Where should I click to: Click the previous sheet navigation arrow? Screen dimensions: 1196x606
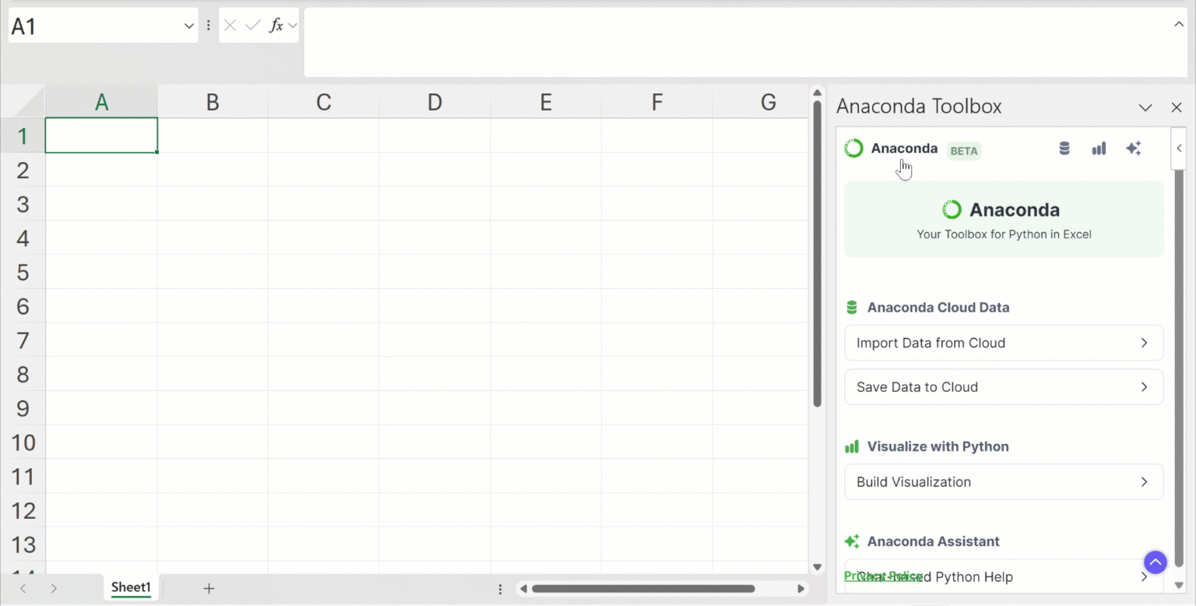pyautogui.click(x=23, y=588)
